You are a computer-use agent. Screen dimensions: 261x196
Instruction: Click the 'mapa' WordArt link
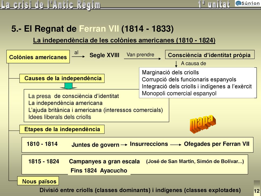(x=203, y=124)
